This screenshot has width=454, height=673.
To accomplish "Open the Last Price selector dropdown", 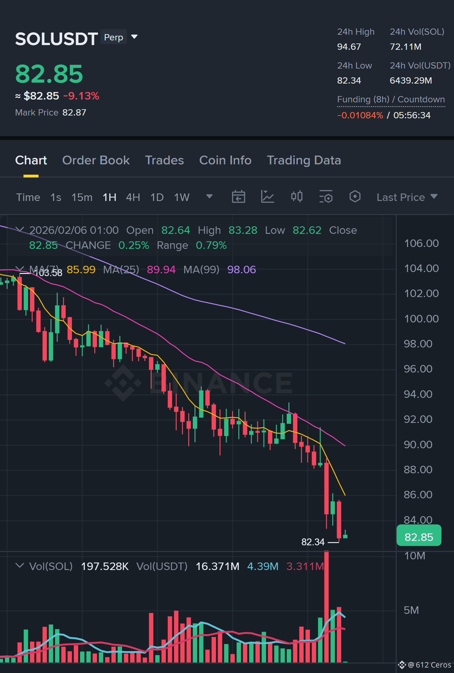I will pos(407,197).
